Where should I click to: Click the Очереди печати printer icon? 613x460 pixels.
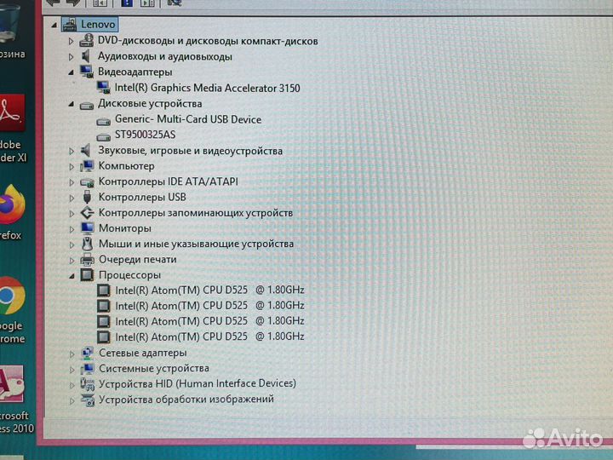click(87, 259)
